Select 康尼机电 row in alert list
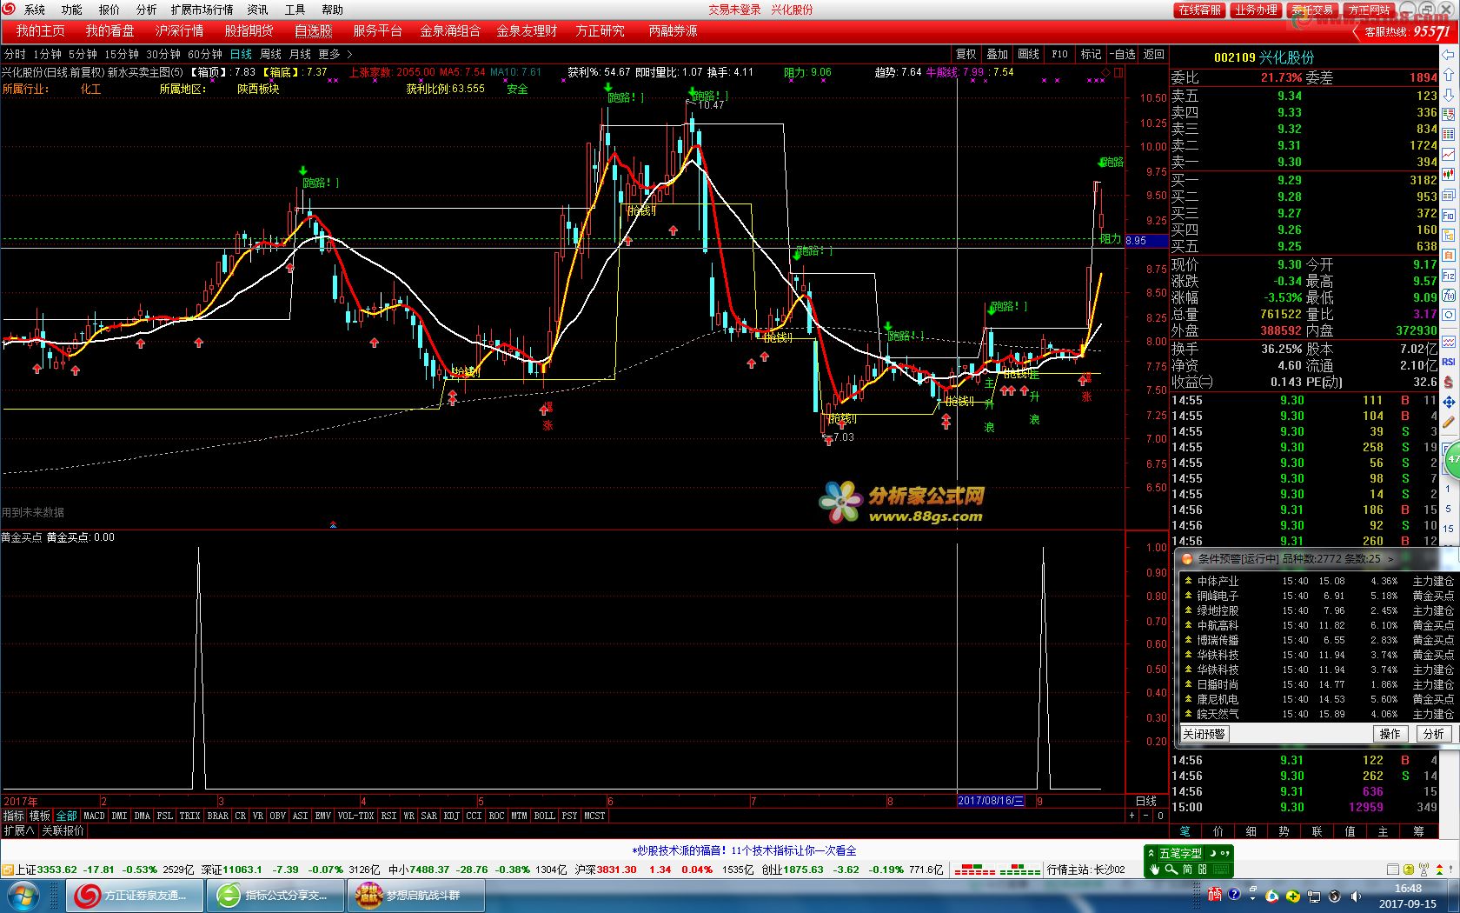 point(1317,699)
